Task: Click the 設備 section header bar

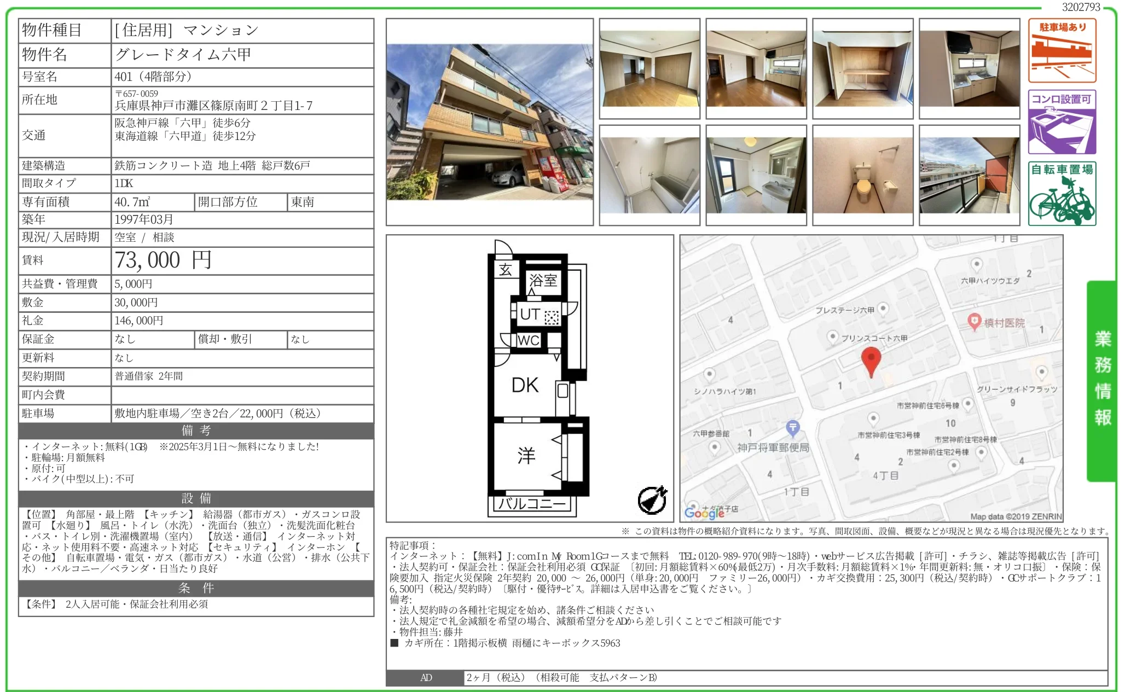Action: [x=196, y=498]
